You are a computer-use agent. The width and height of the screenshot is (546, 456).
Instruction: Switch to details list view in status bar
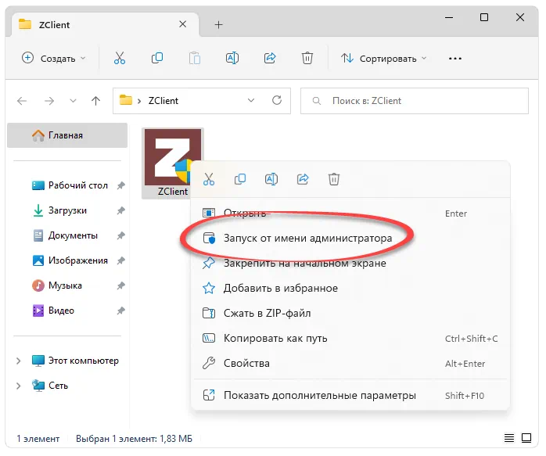[x=509, y=438]
